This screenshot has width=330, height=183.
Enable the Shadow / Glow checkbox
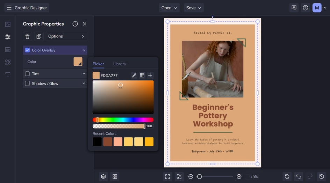(28, 83)
